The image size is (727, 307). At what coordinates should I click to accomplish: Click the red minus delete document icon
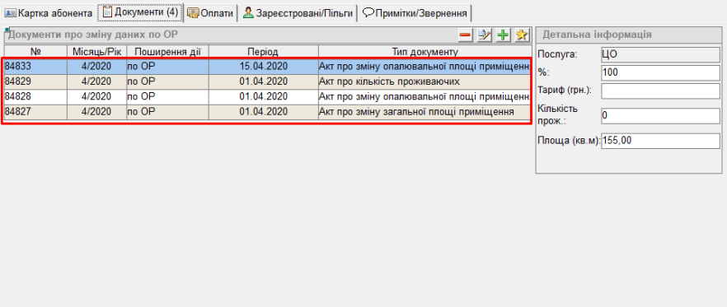466,35
